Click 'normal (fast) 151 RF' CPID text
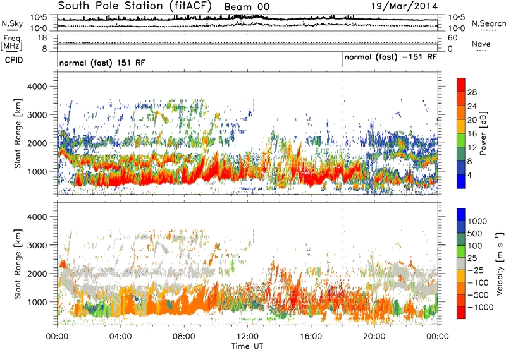 tap(102, 63)
